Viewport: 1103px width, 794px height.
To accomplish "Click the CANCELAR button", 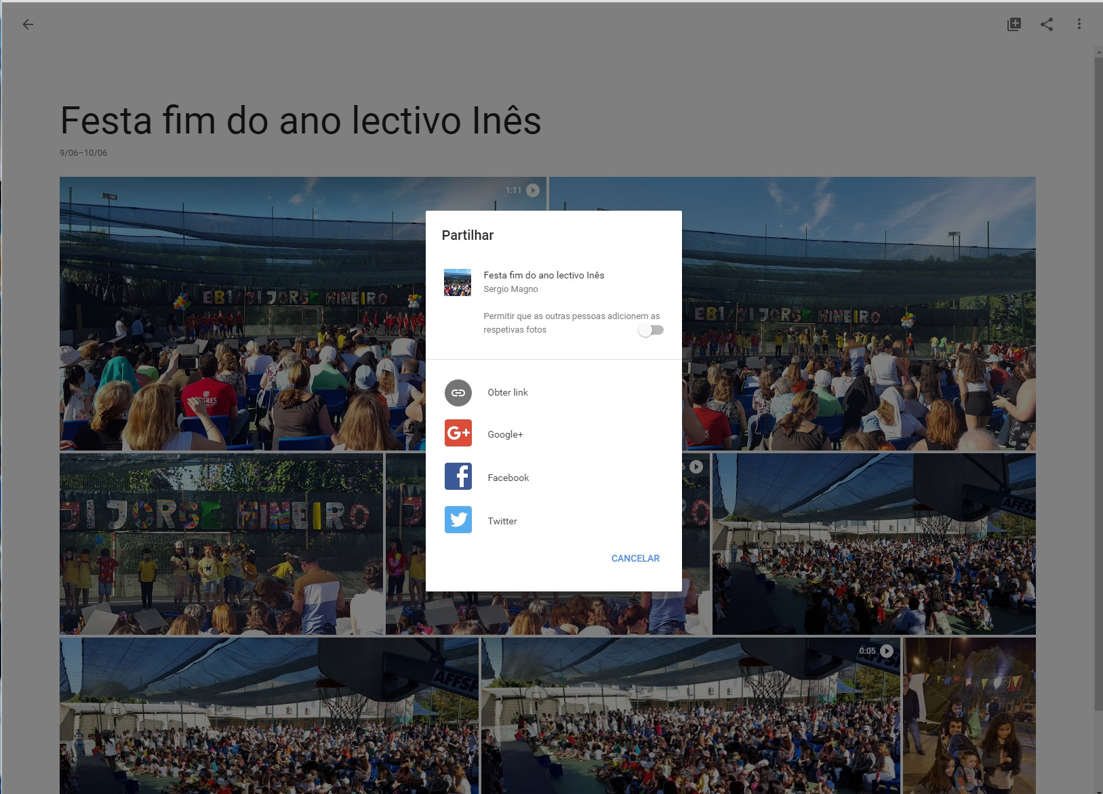I will 635,558.
